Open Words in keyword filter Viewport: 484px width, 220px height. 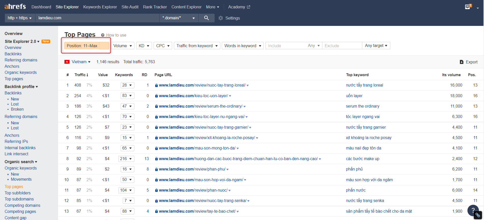coord(243,46)
